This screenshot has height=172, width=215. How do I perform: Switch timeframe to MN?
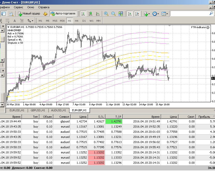point(98,21)
